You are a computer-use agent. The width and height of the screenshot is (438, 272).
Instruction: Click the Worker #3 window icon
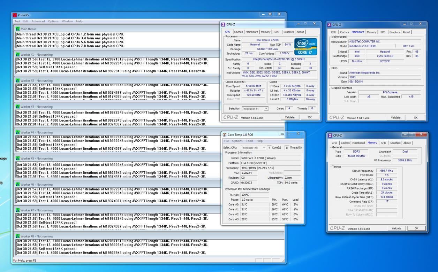tap(17, 107)
